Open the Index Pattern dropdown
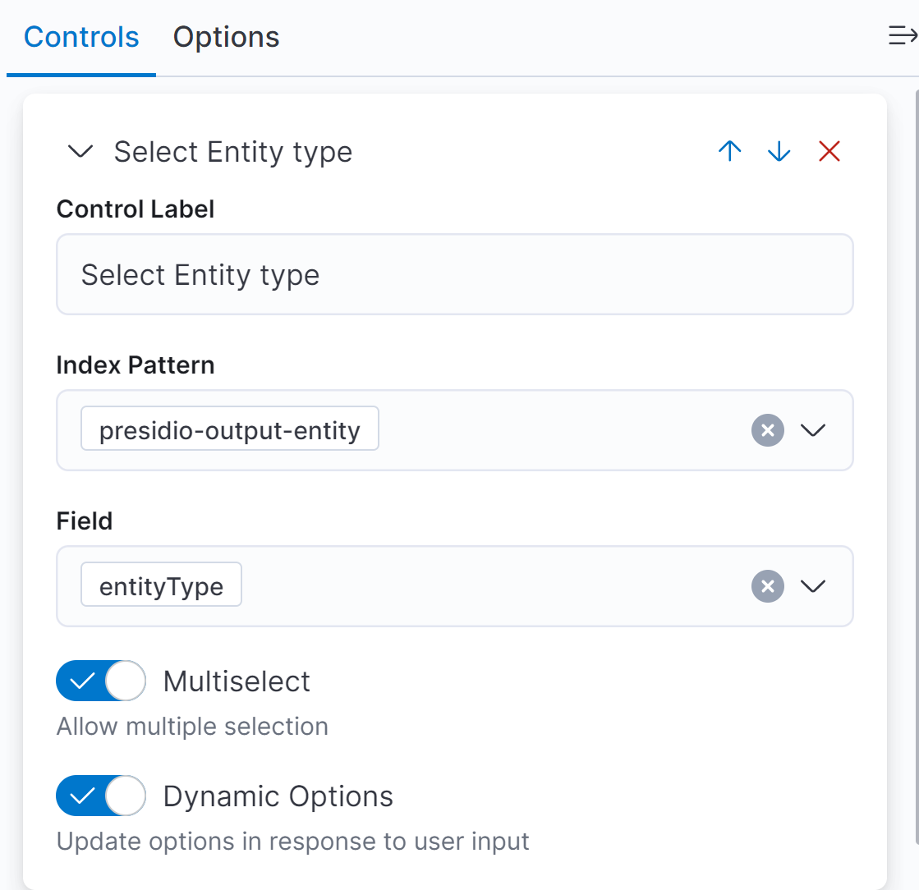The image size is (919, 890). [x=813, y=430]
